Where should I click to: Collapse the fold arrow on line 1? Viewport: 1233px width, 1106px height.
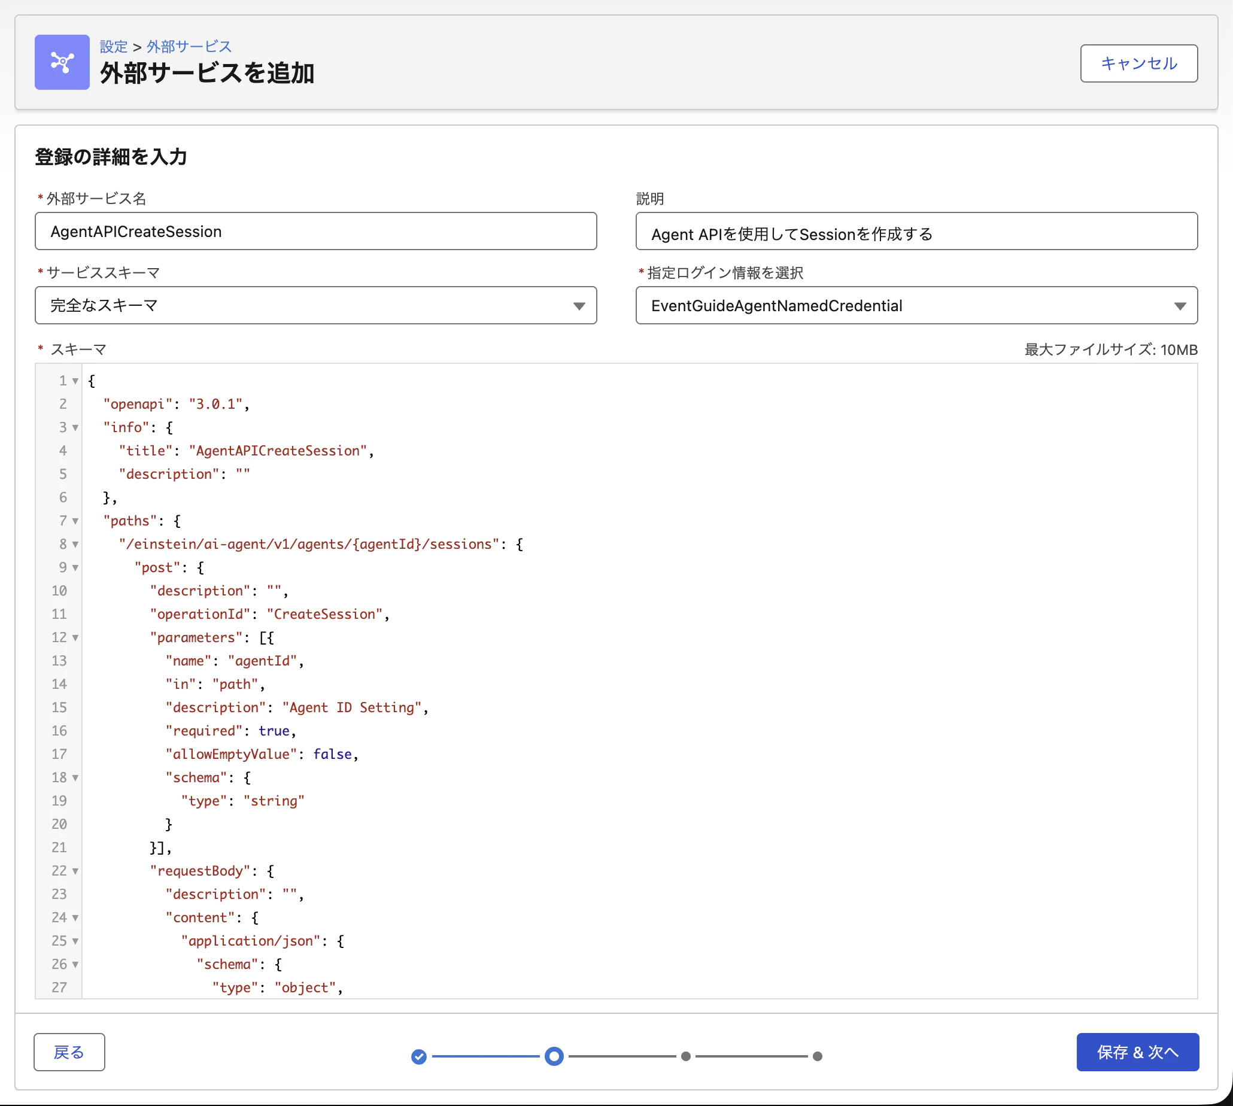pyautogui.click(x=75, y=381)
